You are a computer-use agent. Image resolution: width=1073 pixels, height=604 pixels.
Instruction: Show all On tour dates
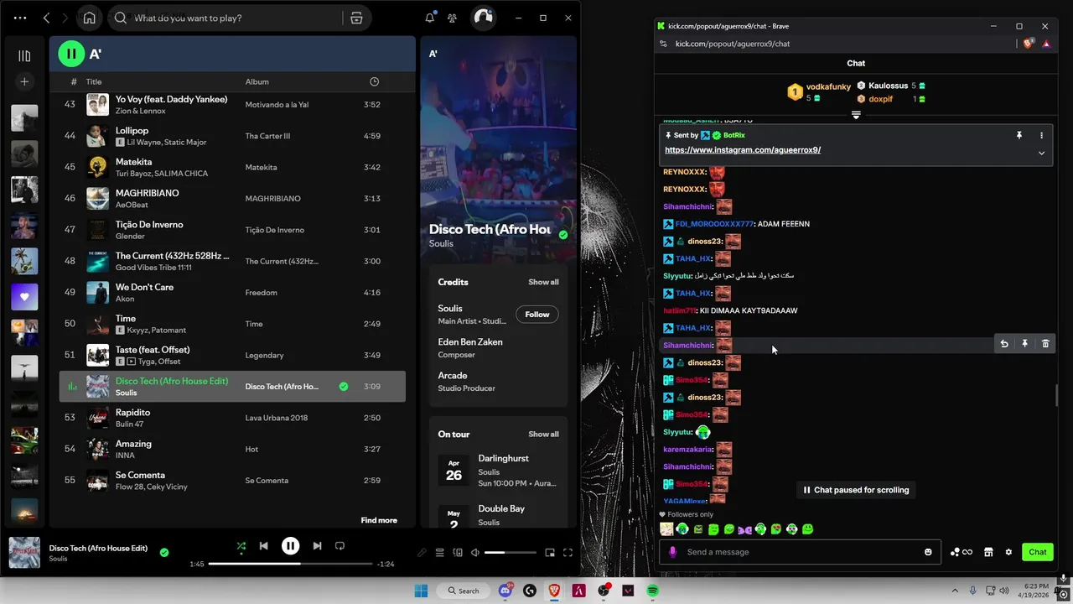pyautogui.click(x=543, y=434)
